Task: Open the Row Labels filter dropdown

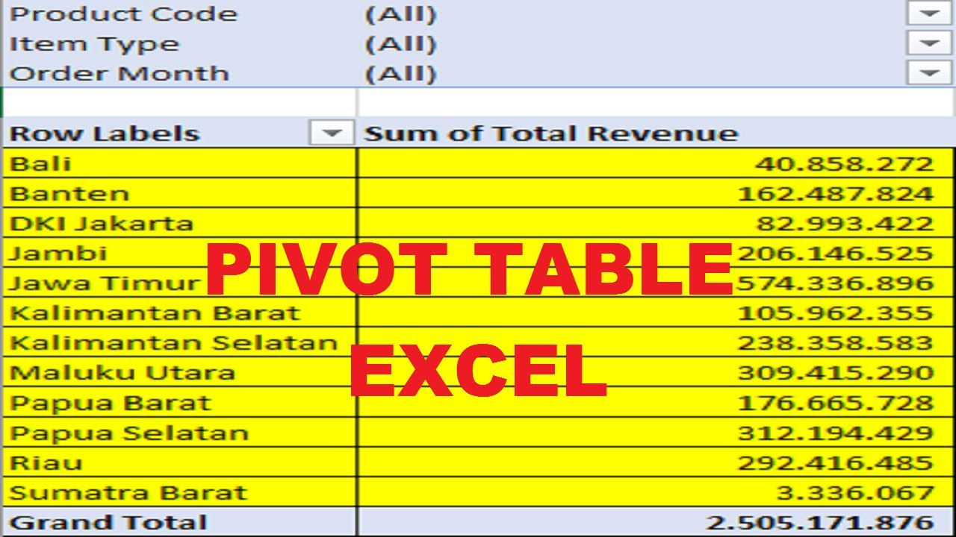Action: (331, 134)
